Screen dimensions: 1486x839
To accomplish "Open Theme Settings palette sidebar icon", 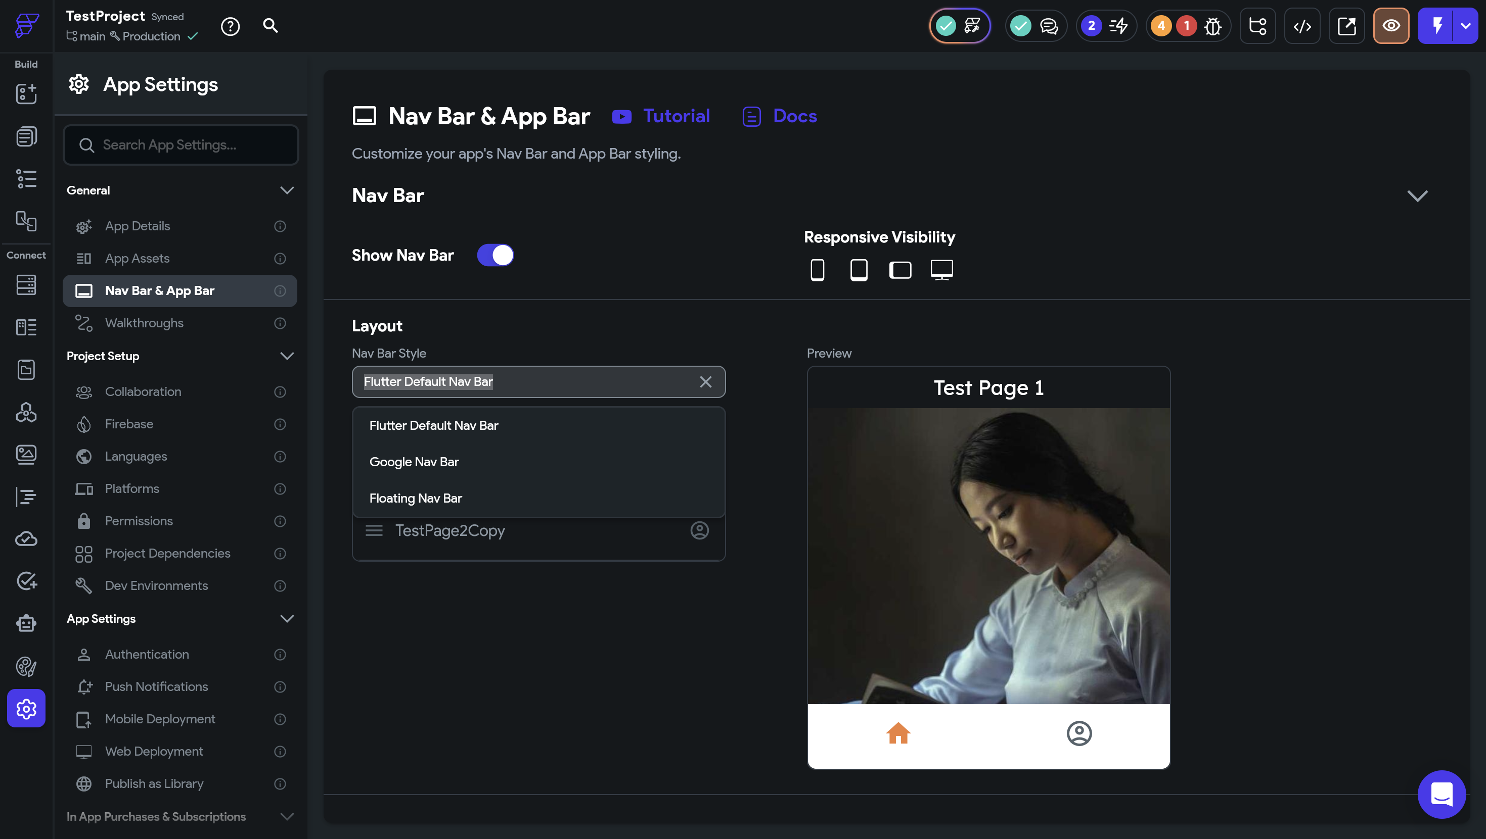I will pos(26,667).
